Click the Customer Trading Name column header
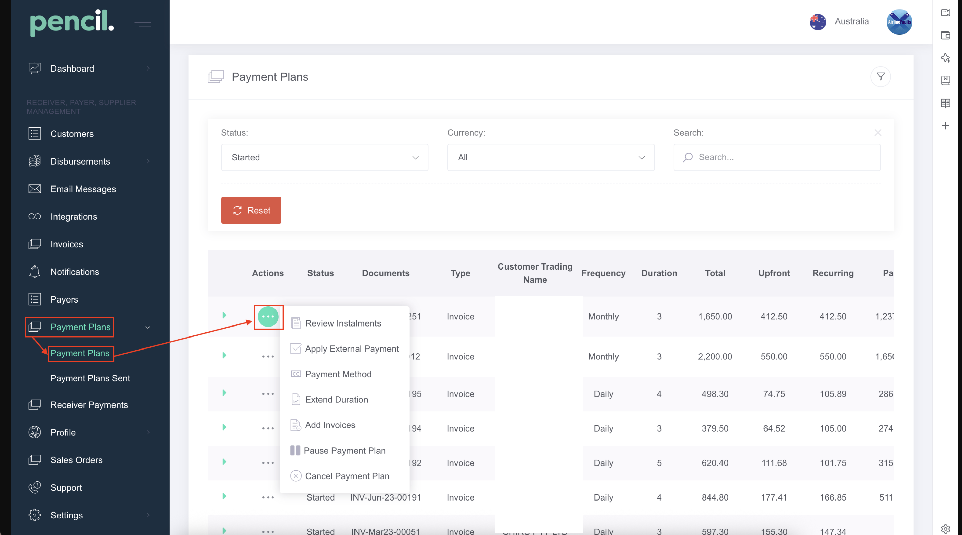This screenshot has width=962, height=535. (x=535, y=273)
